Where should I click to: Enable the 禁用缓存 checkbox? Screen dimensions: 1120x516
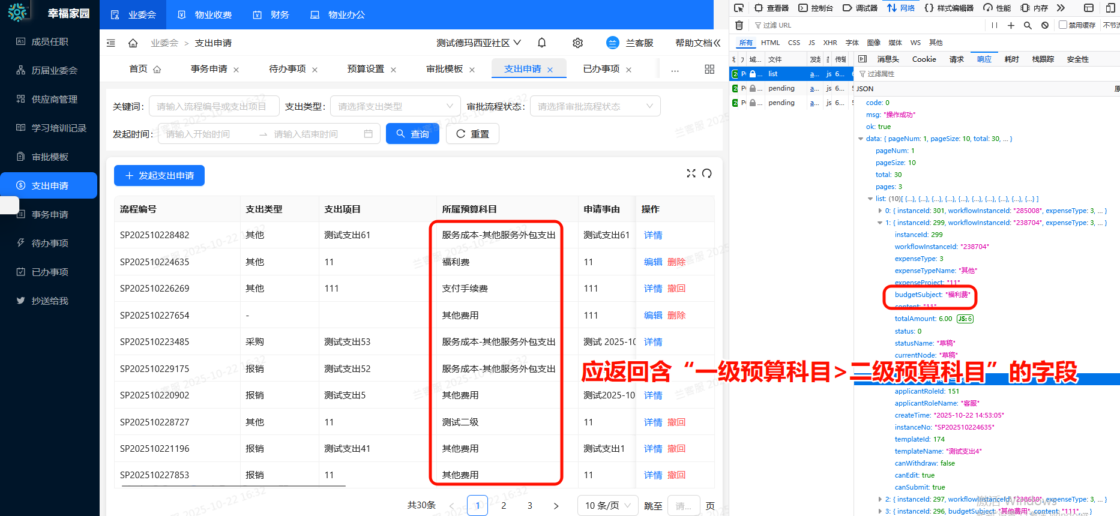tap(1063, 25)
